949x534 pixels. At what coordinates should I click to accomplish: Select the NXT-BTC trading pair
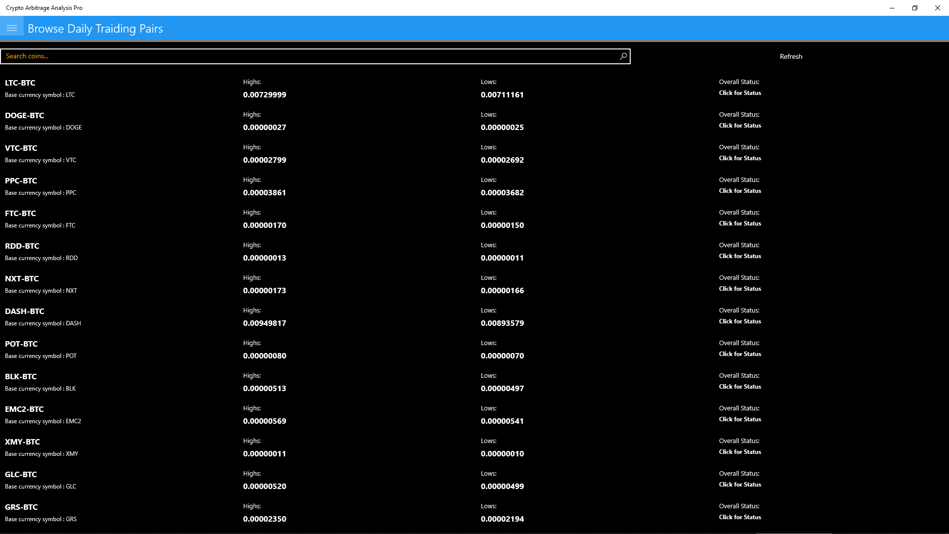(x=22, y=279)
